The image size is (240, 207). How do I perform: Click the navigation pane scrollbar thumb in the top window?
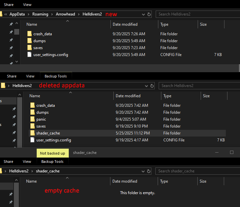(x=17, y=32)
